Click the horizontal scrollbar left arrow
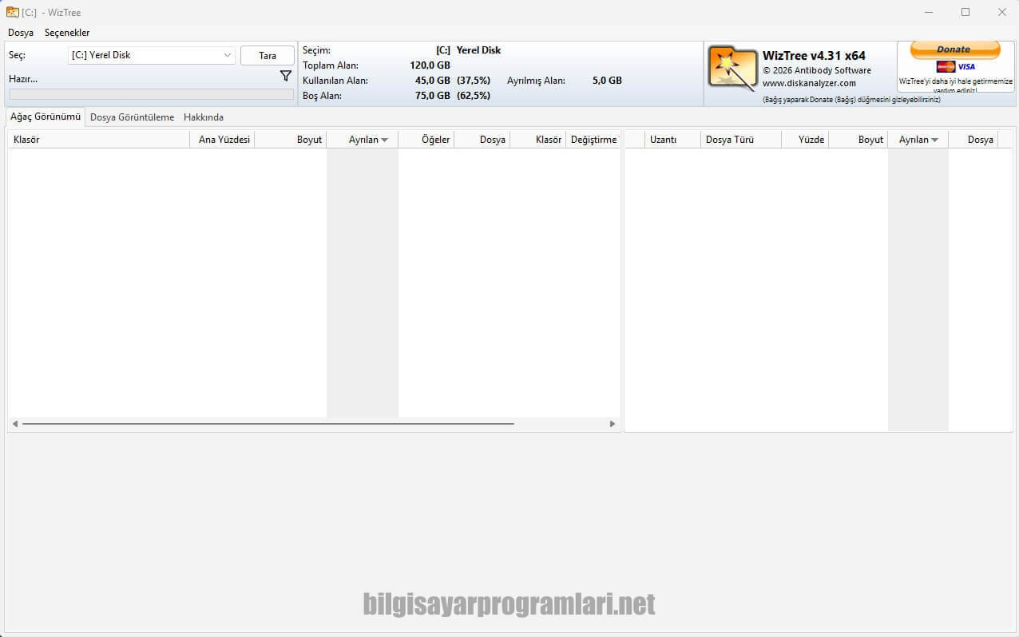This screenshot has width=1019, height=637. click(15, 424)
